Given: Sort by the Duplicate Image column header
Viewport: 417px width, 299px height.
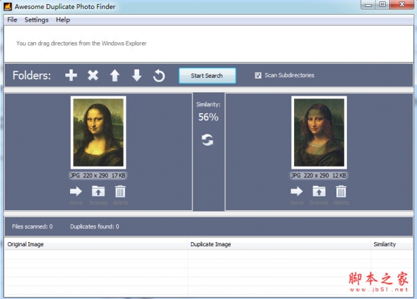Looking at the screenshot, I should point(279,244).
